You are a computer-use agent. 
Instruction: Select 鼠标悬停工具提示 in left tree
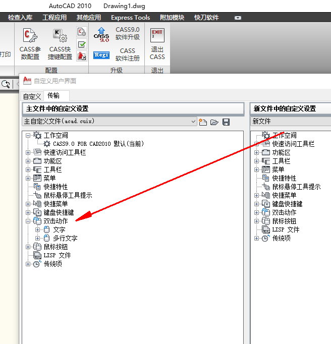[68, 195]
